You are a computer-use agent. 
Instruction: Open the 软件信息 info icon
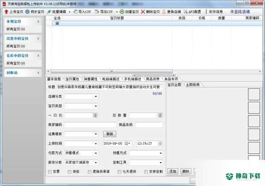[x=206, y=11]
